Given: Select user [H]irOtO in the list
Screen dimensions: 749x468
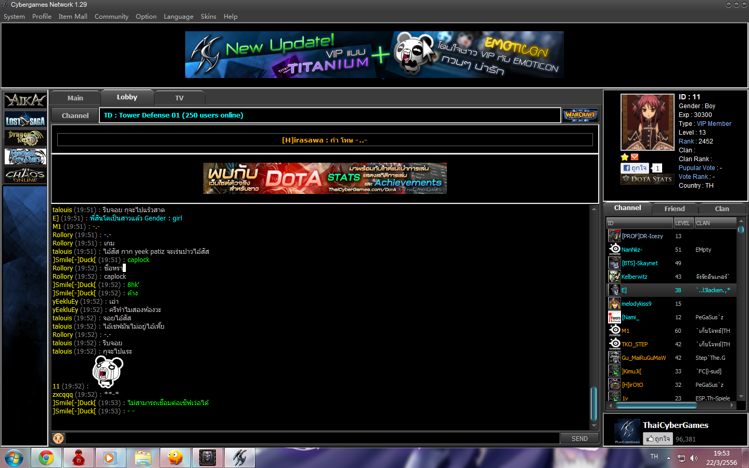Looking at the screenshot, I should [672, 385].
